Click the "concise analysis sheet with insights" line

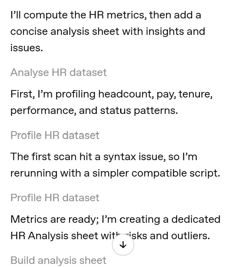[x=108, y=32]
